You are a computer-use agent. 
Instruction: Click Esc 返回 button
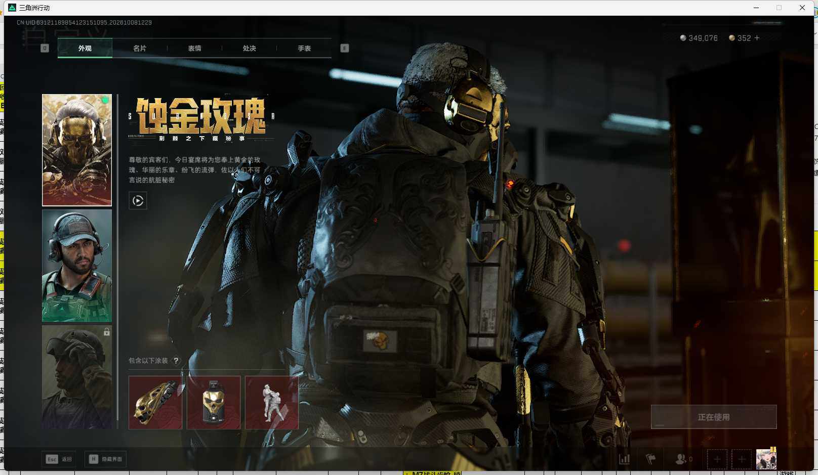click(59, 459)
